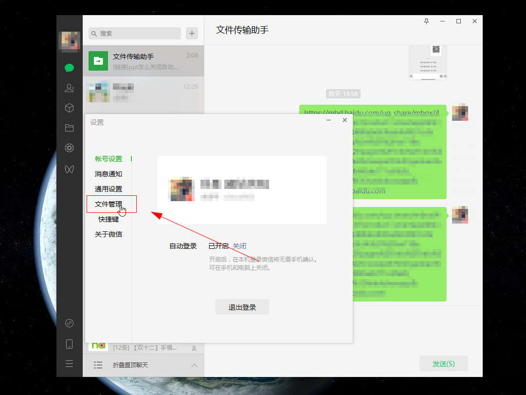Open the hamburger More menu icon
The width and height of the screenshot is (526, 395).
coord(69,364)
